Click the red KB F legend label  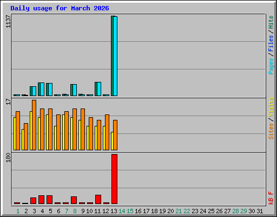(271, 198)
